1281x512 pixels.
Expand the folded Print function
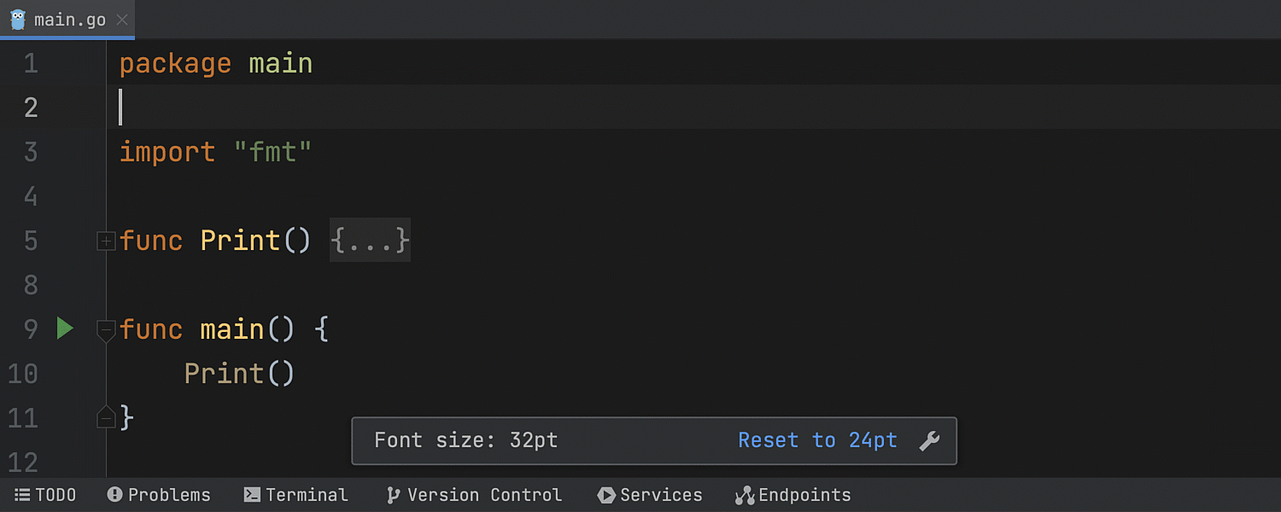point(106,241)
